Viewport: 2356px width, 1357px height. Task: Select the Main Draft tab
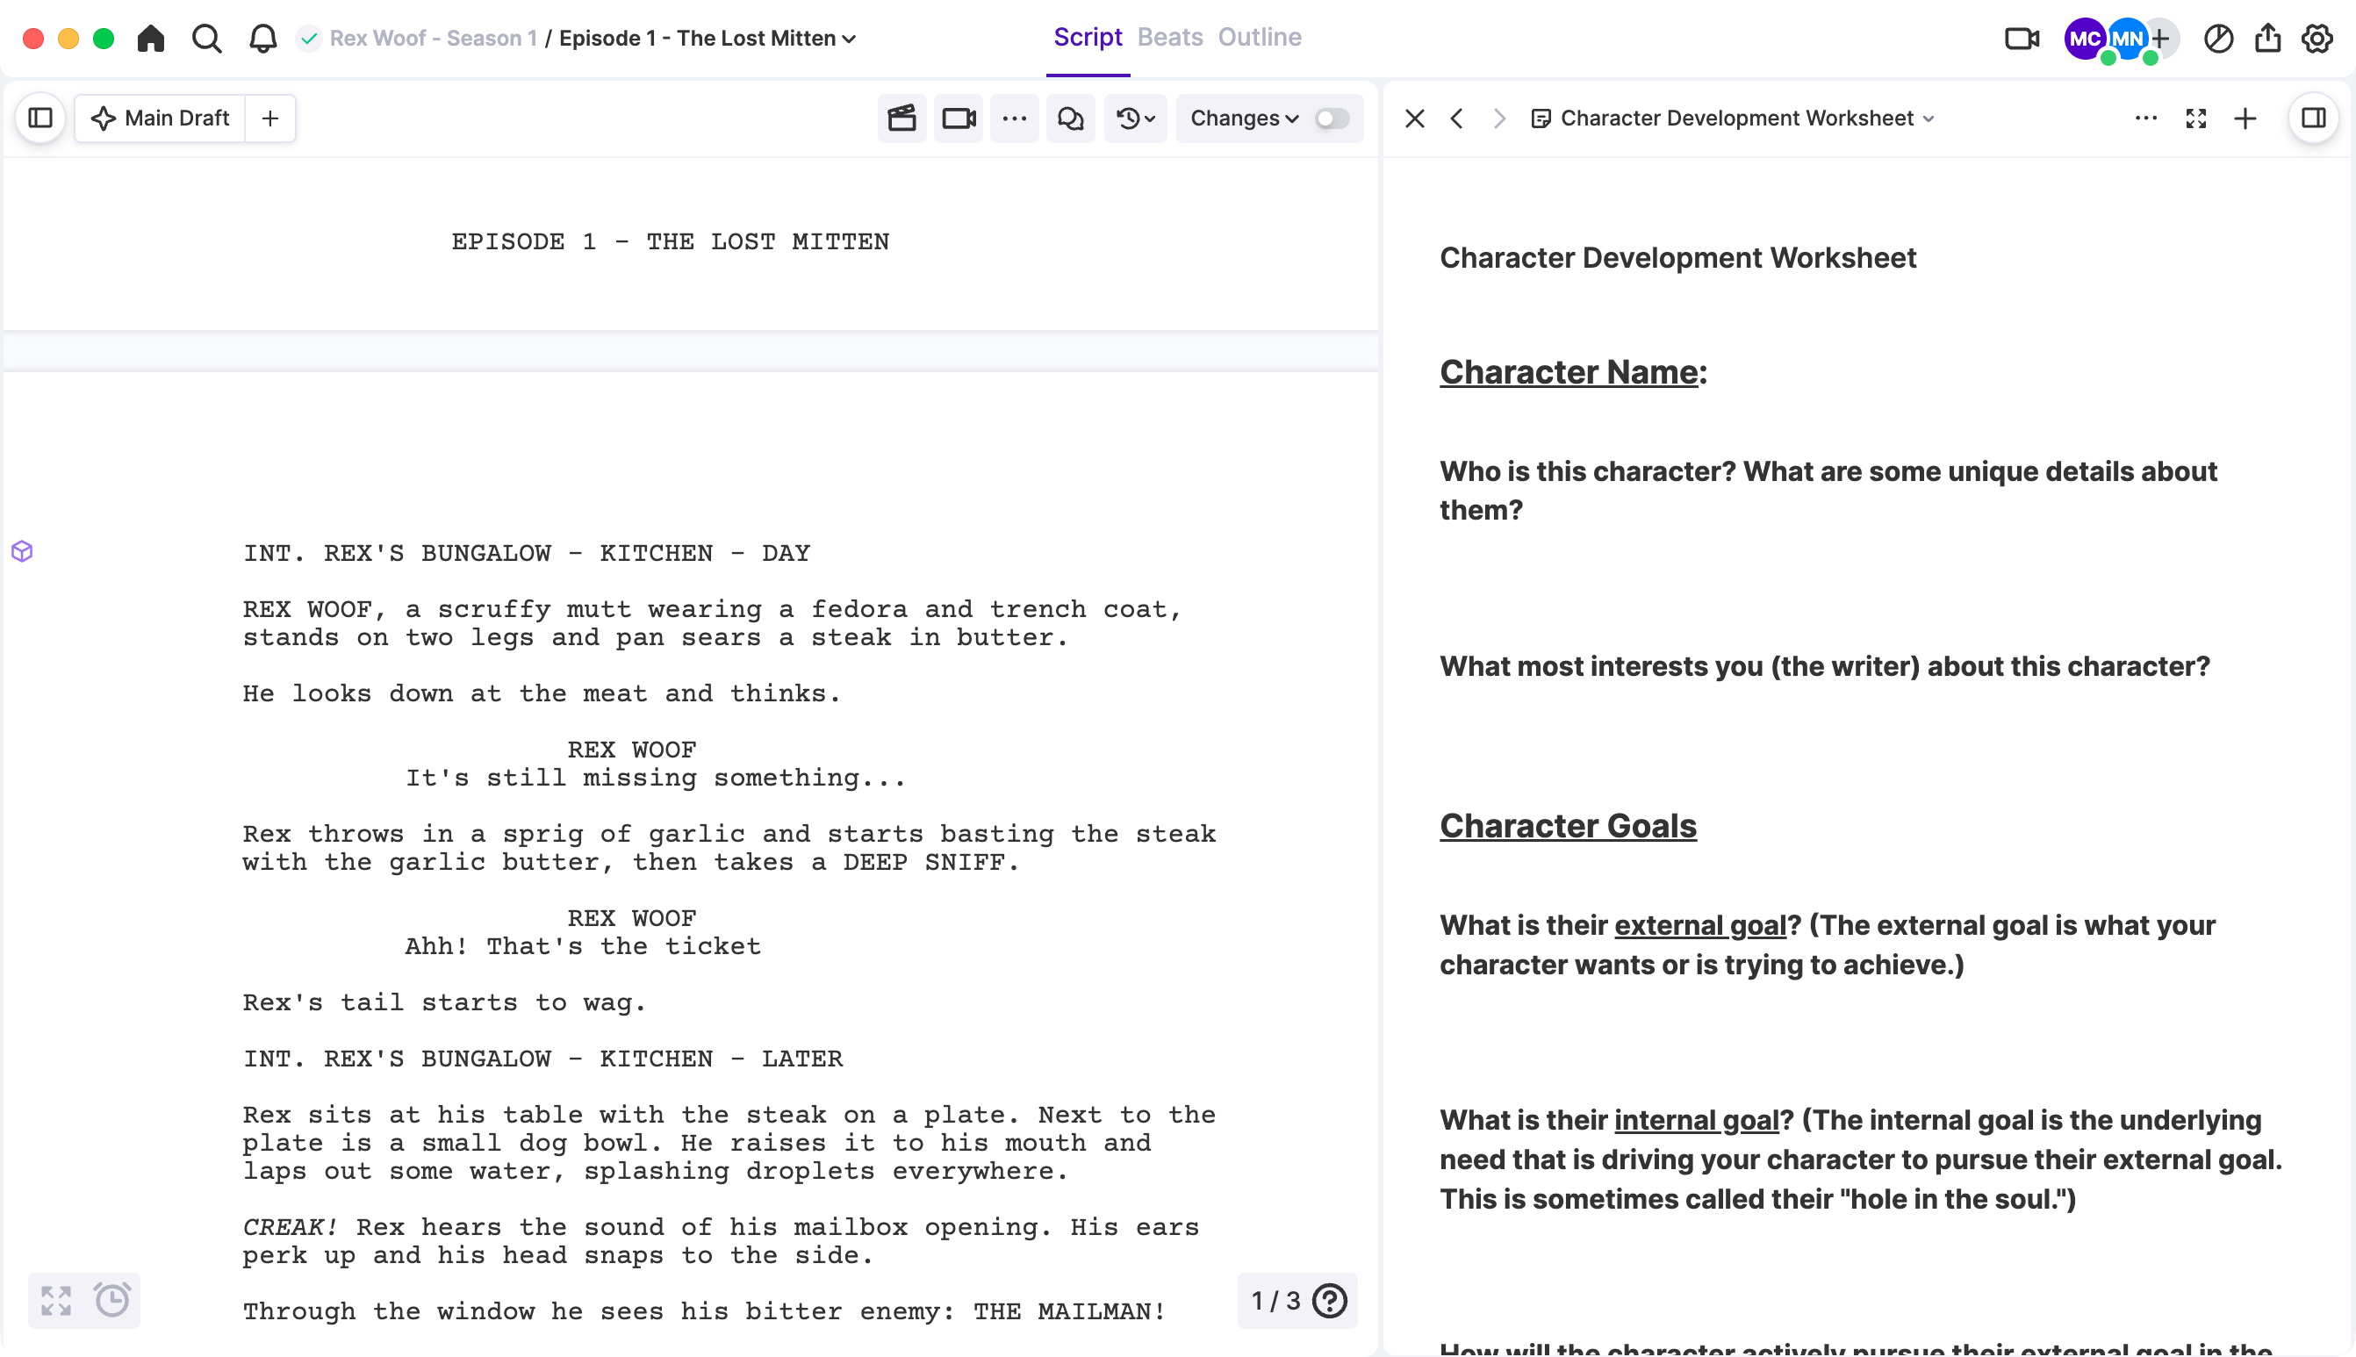point(161,118)
